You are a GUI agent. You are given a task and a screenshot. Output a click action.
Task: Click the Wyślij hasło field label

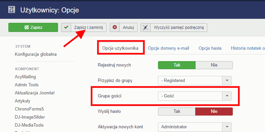[x=109, y=112]
